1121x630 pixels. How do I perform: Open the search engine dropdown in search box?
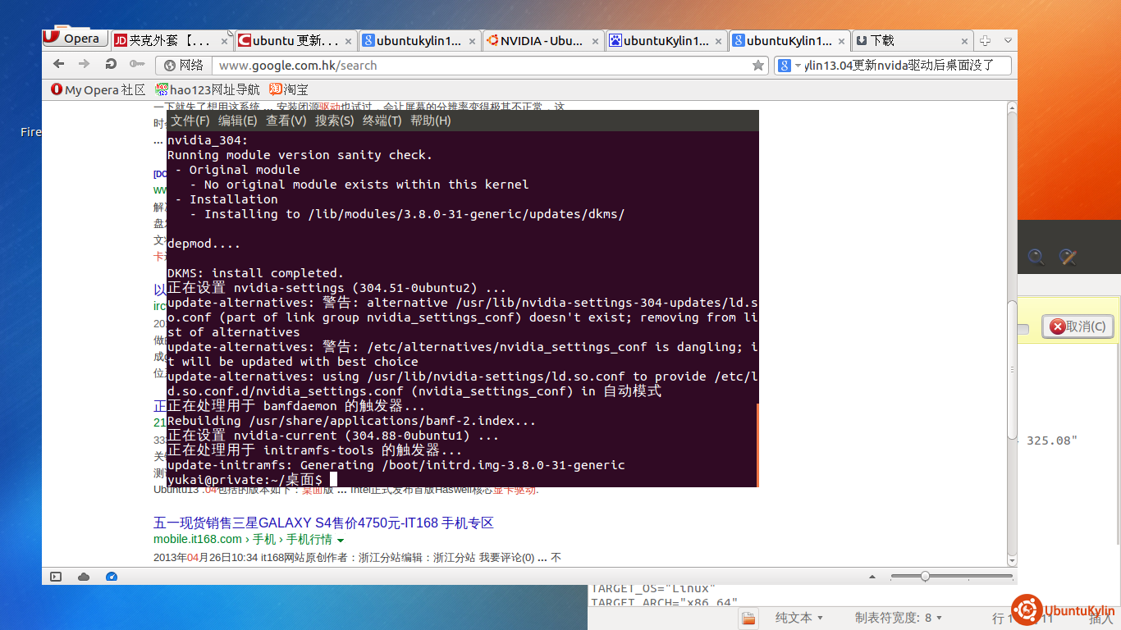click(789, 66)
